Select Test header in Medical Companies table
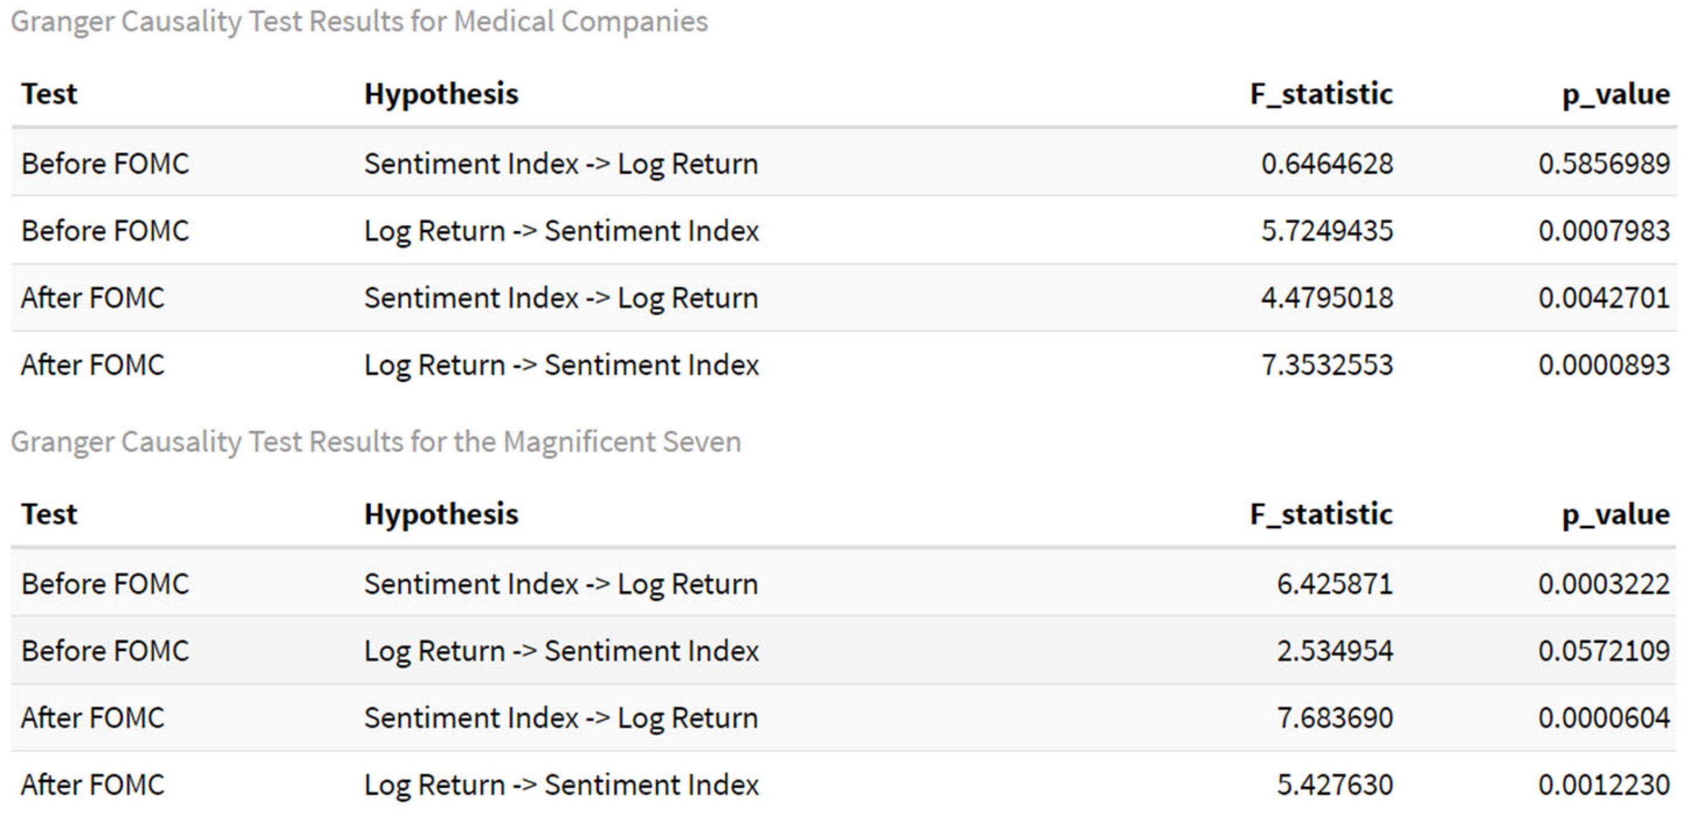 [49, 94]
